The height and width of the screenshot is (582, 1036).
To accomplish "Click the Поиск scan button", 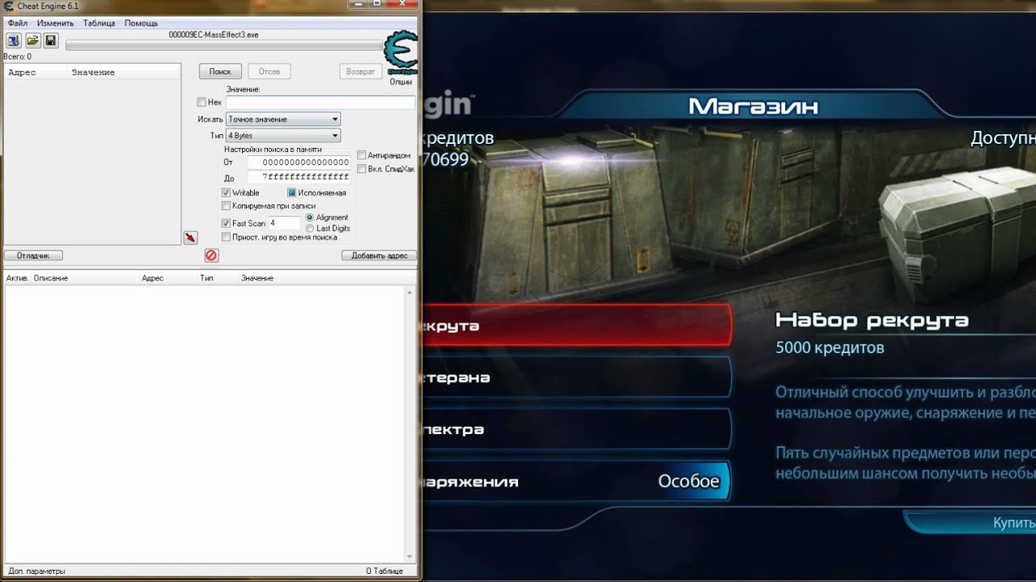I will coord(220,71).
